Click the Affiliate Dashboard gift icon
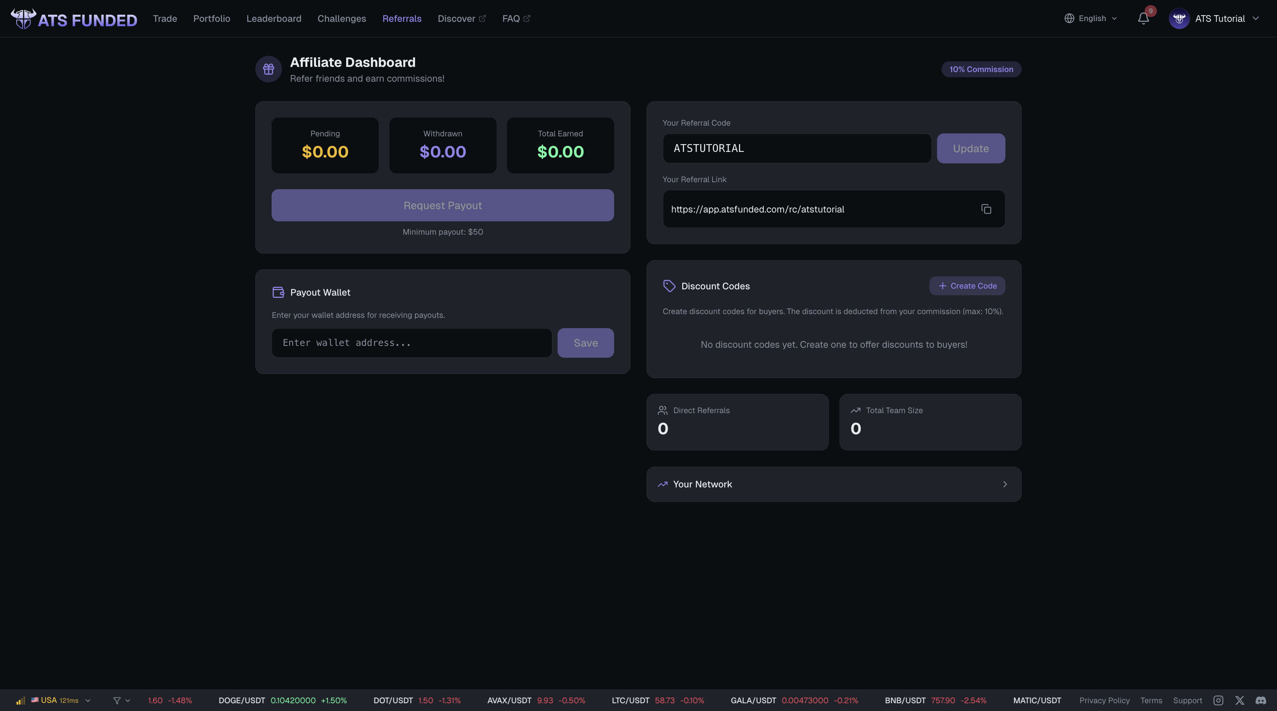Viewport: 1277px width, 711px height. tap(269, 69)
